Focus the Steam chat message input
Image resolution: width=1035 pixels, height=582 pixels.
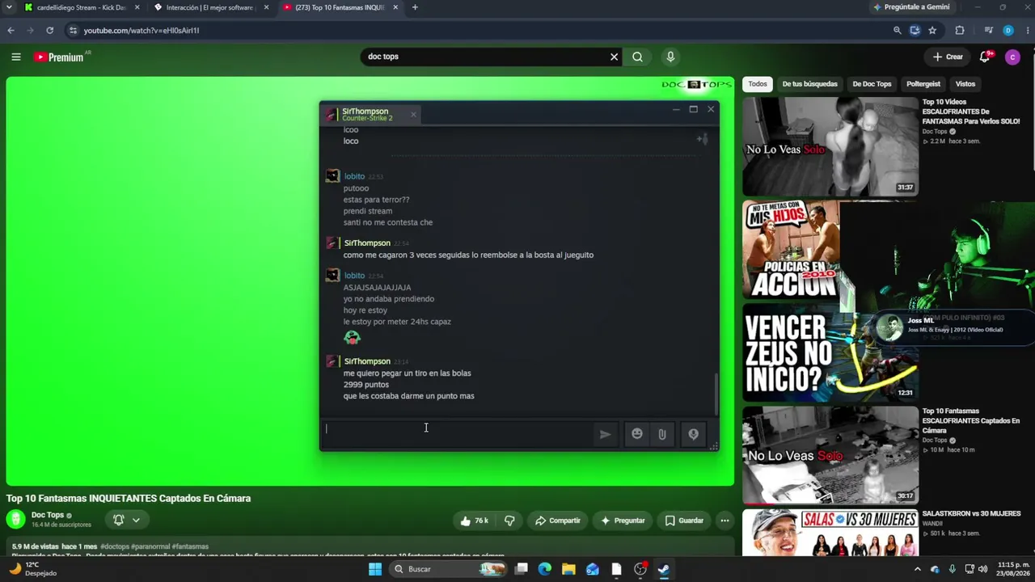pos(457,434)
